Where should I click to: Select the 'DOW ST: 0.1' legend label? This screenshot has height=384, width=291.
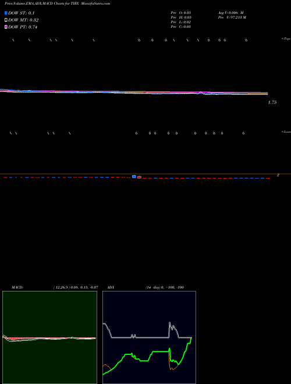(22, 13)
